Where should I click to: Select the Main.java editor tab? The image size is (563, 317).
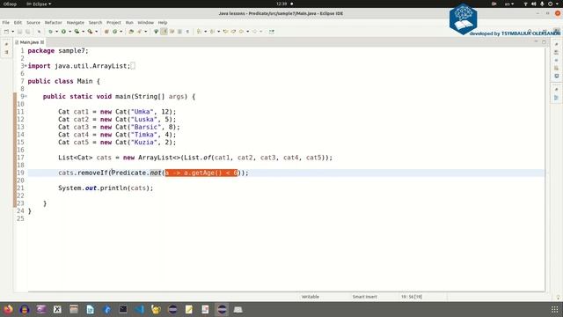(29, 42)
